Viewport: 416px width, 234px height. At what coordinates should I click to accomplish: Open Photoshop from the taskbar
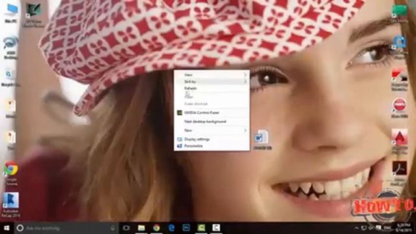(x=187, y=228)
